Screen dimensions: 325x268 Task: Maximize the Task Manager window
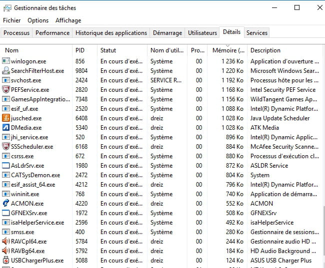click(x=297, y=7)
